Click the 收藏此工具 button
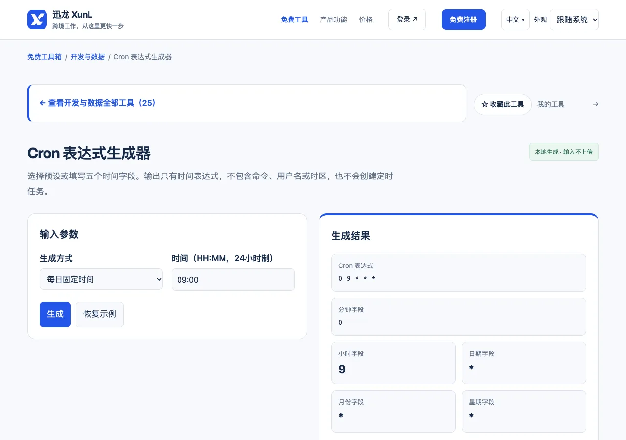This screenshot has width=626, height=440. (x=503, y=105)
